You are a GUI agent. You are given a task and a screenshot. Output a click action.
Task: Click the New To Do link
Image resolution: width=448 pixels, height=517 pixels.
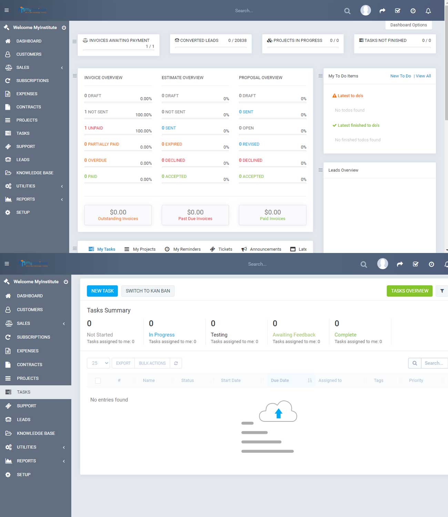pos(400,76)
